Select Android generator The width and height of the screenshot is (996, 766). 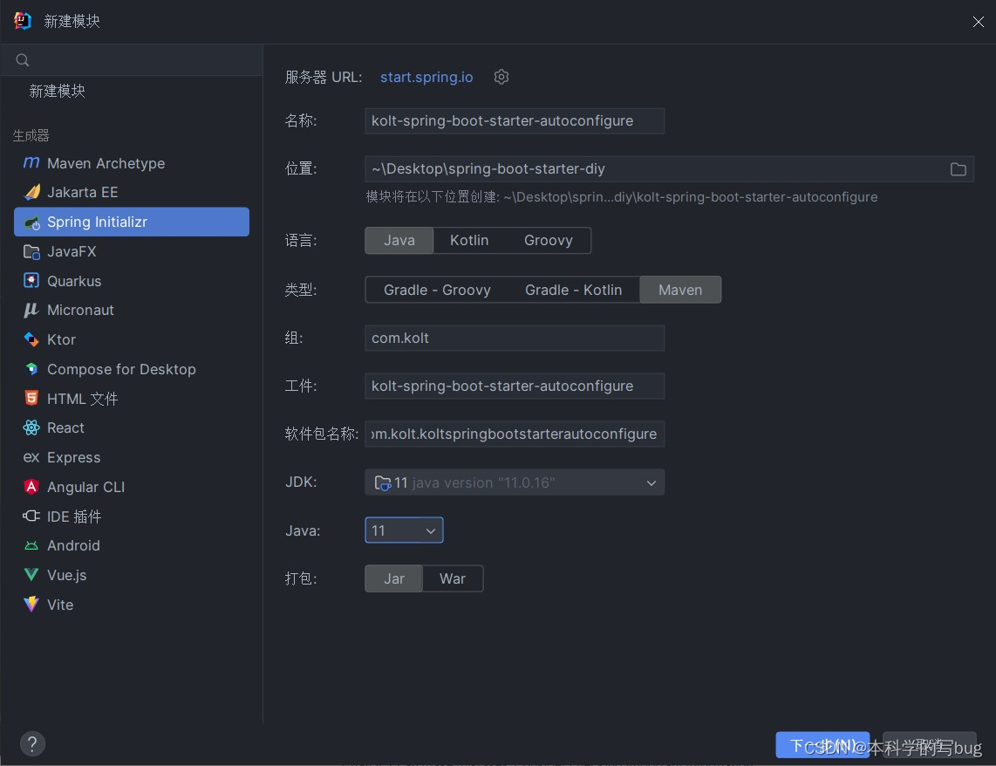132,545
